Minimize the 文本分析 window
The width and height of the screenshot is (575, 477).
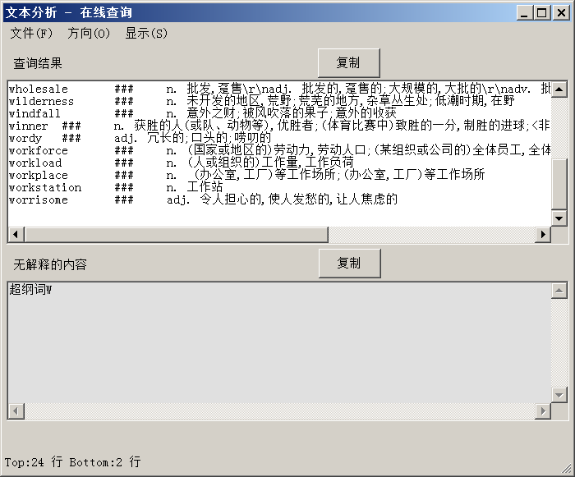click(524, 13)
